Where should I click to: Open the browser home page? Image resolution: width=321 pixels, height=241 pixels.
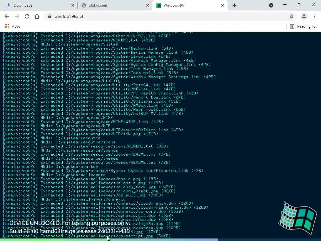pos(37,16)
